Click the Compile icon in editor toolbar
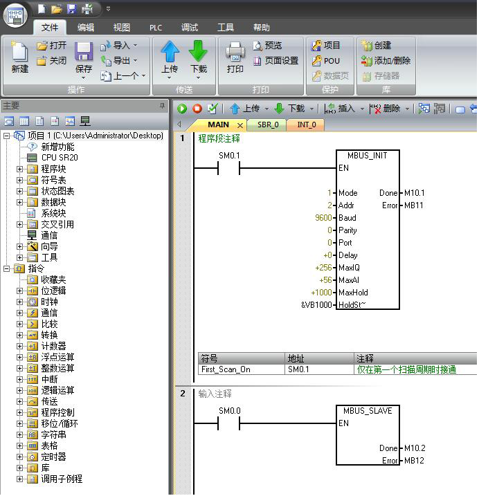Screen dimensions: 479x496 click(x=213, y=109)
